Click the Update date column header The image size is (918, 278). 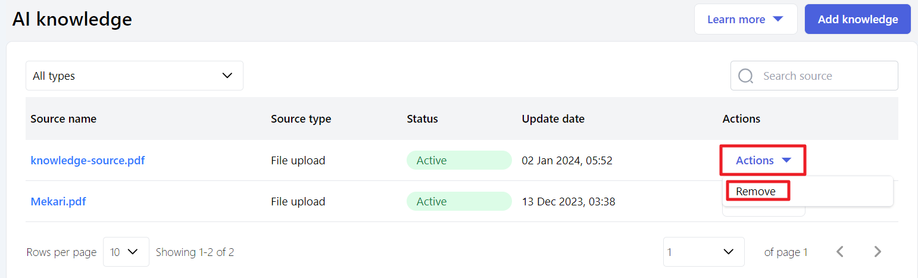tap(553, 118)
